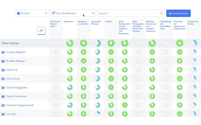201x125 pixels.
Task: Open Ian Igloo's student profile link
Action: [x=12, y=114]
